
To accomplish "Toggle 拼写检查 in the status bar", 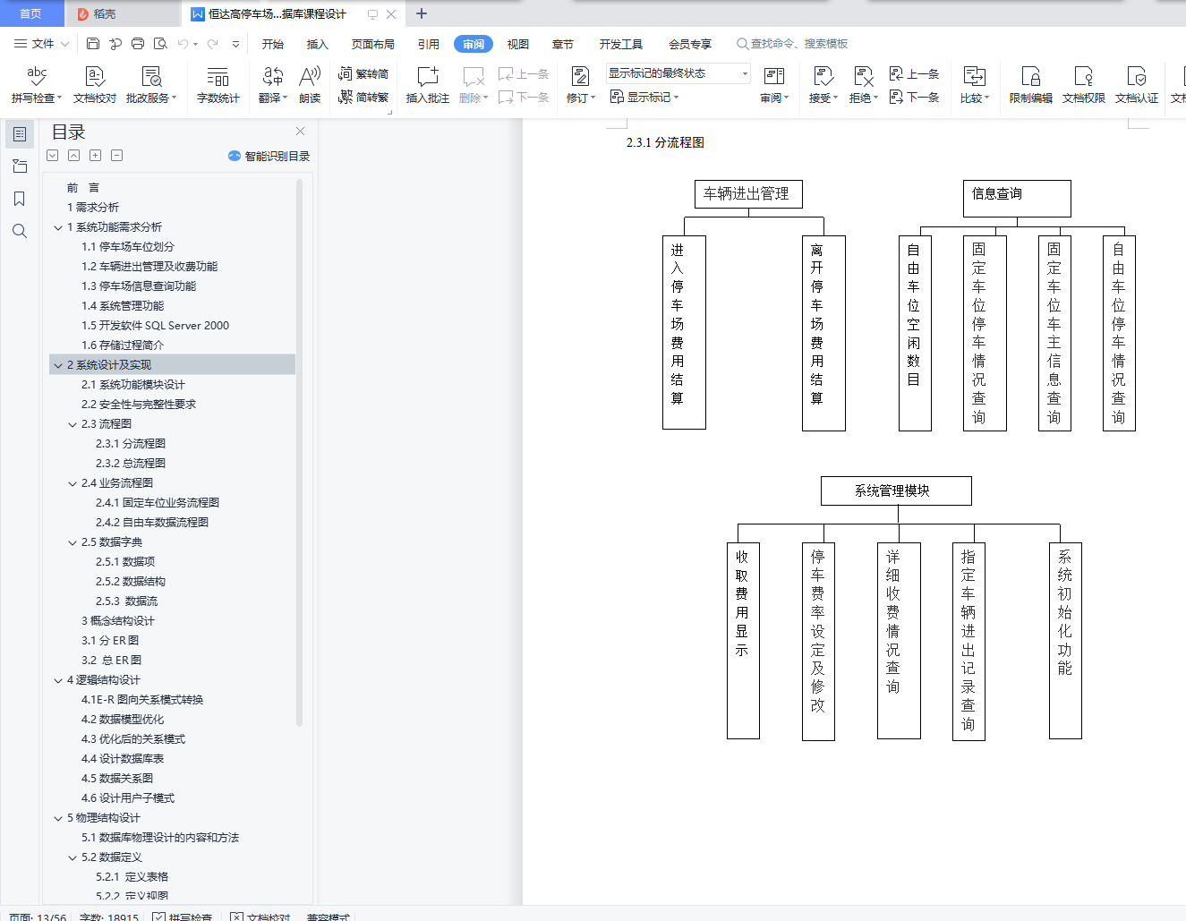I will pos(182,917).
